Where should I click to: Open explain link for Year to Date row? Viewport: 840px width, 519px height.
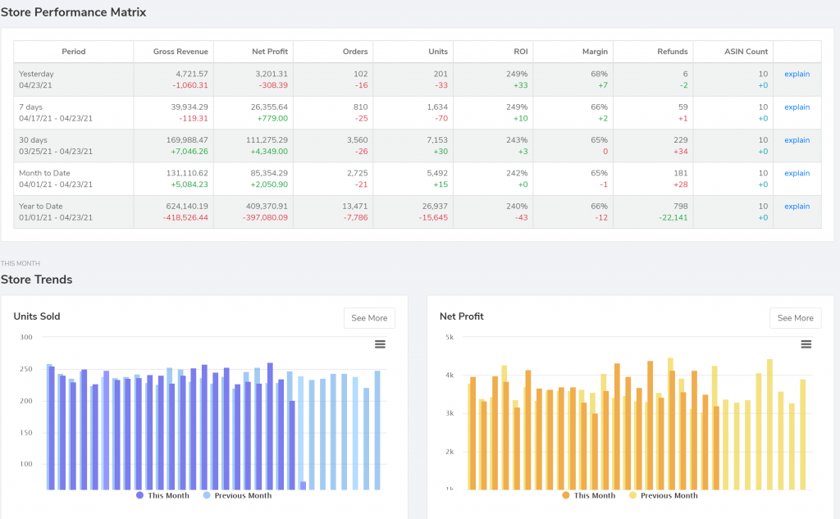(797, 207)
